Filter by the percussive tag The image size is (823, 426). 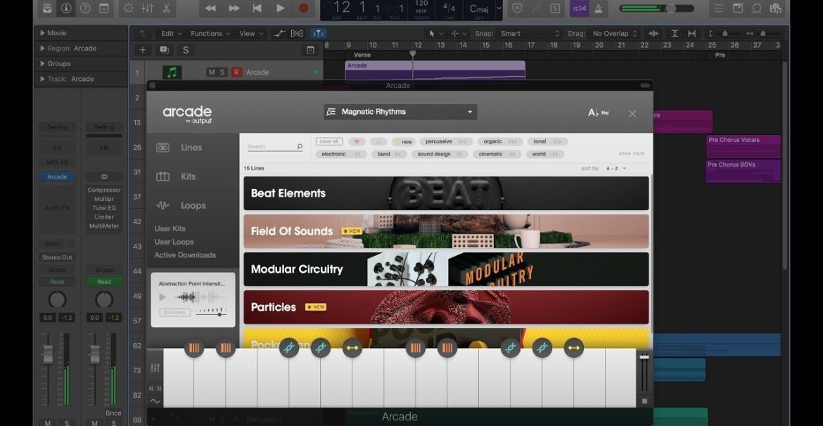tap(446, 142)
